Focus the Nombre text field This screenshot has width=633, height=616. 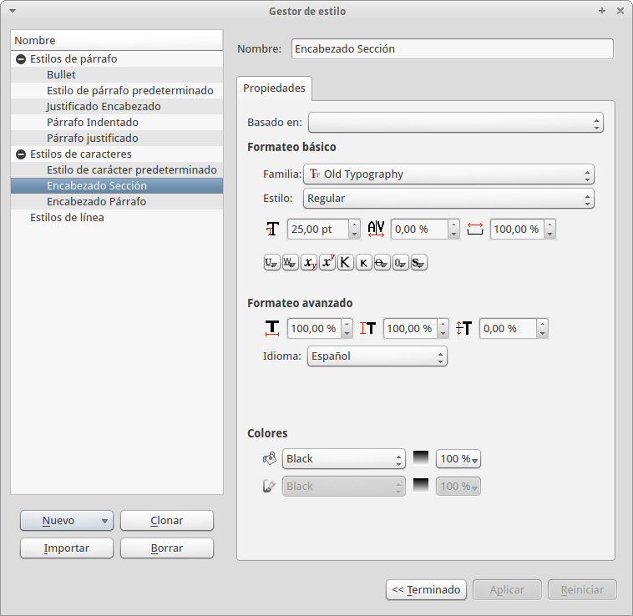(452, 48)
